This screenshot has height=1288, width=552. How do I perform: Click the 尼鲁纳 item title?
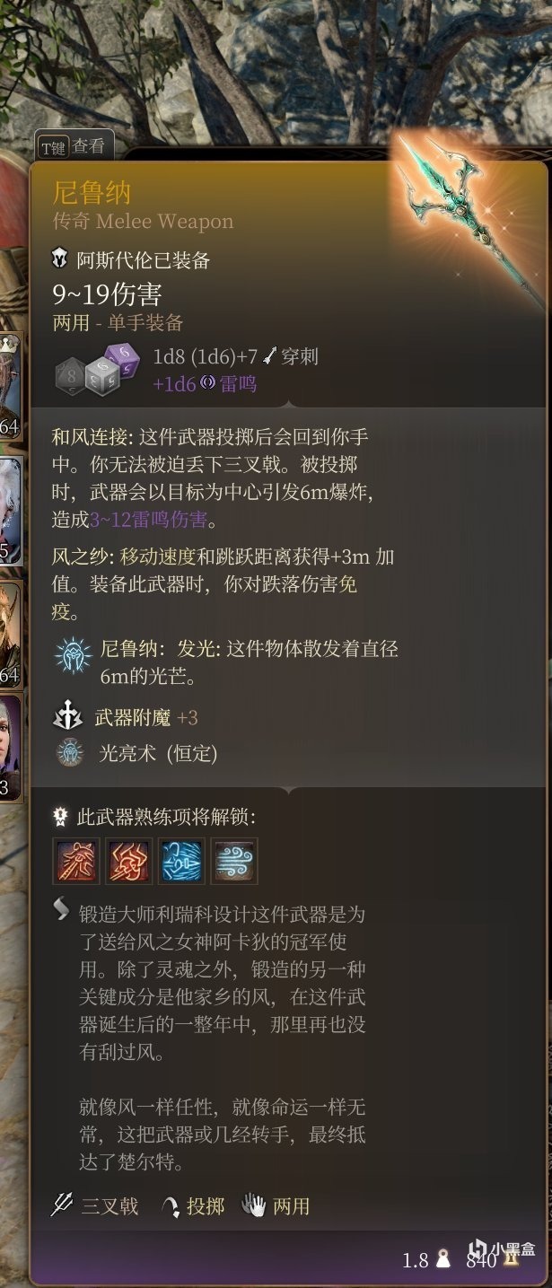tap(92, 191)
